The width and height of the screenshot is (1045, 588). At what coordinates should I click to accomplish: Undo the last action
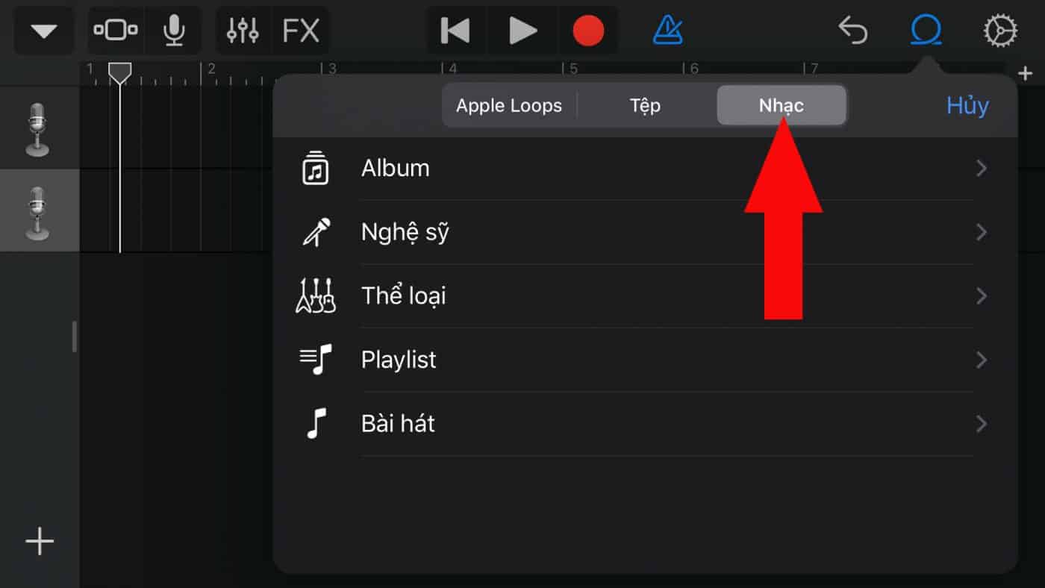pos(853,31)
